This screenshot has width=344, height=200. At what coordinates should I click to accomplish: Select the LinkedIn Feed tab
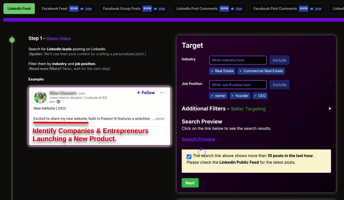(x=19, y=9)
